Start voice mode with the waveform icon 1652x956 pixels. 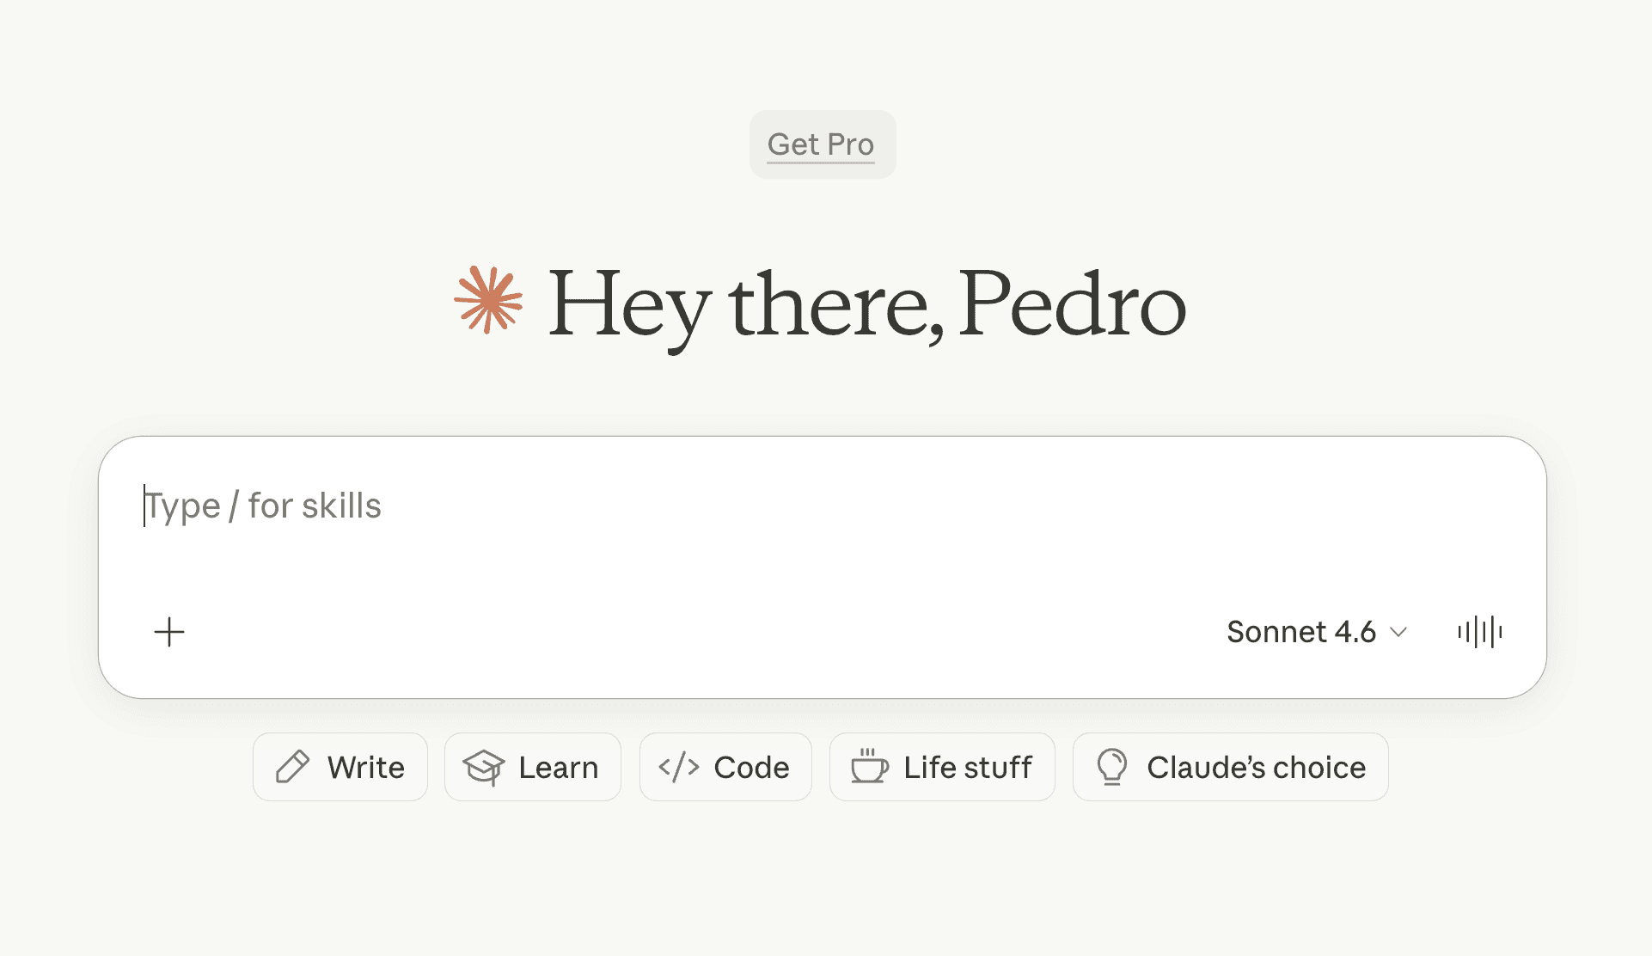[1479, 632]
